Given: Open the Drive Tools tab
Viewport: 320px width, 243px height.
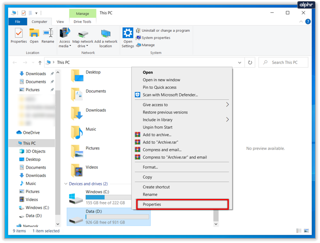Looking at the screenshot, I should (83, 22).
